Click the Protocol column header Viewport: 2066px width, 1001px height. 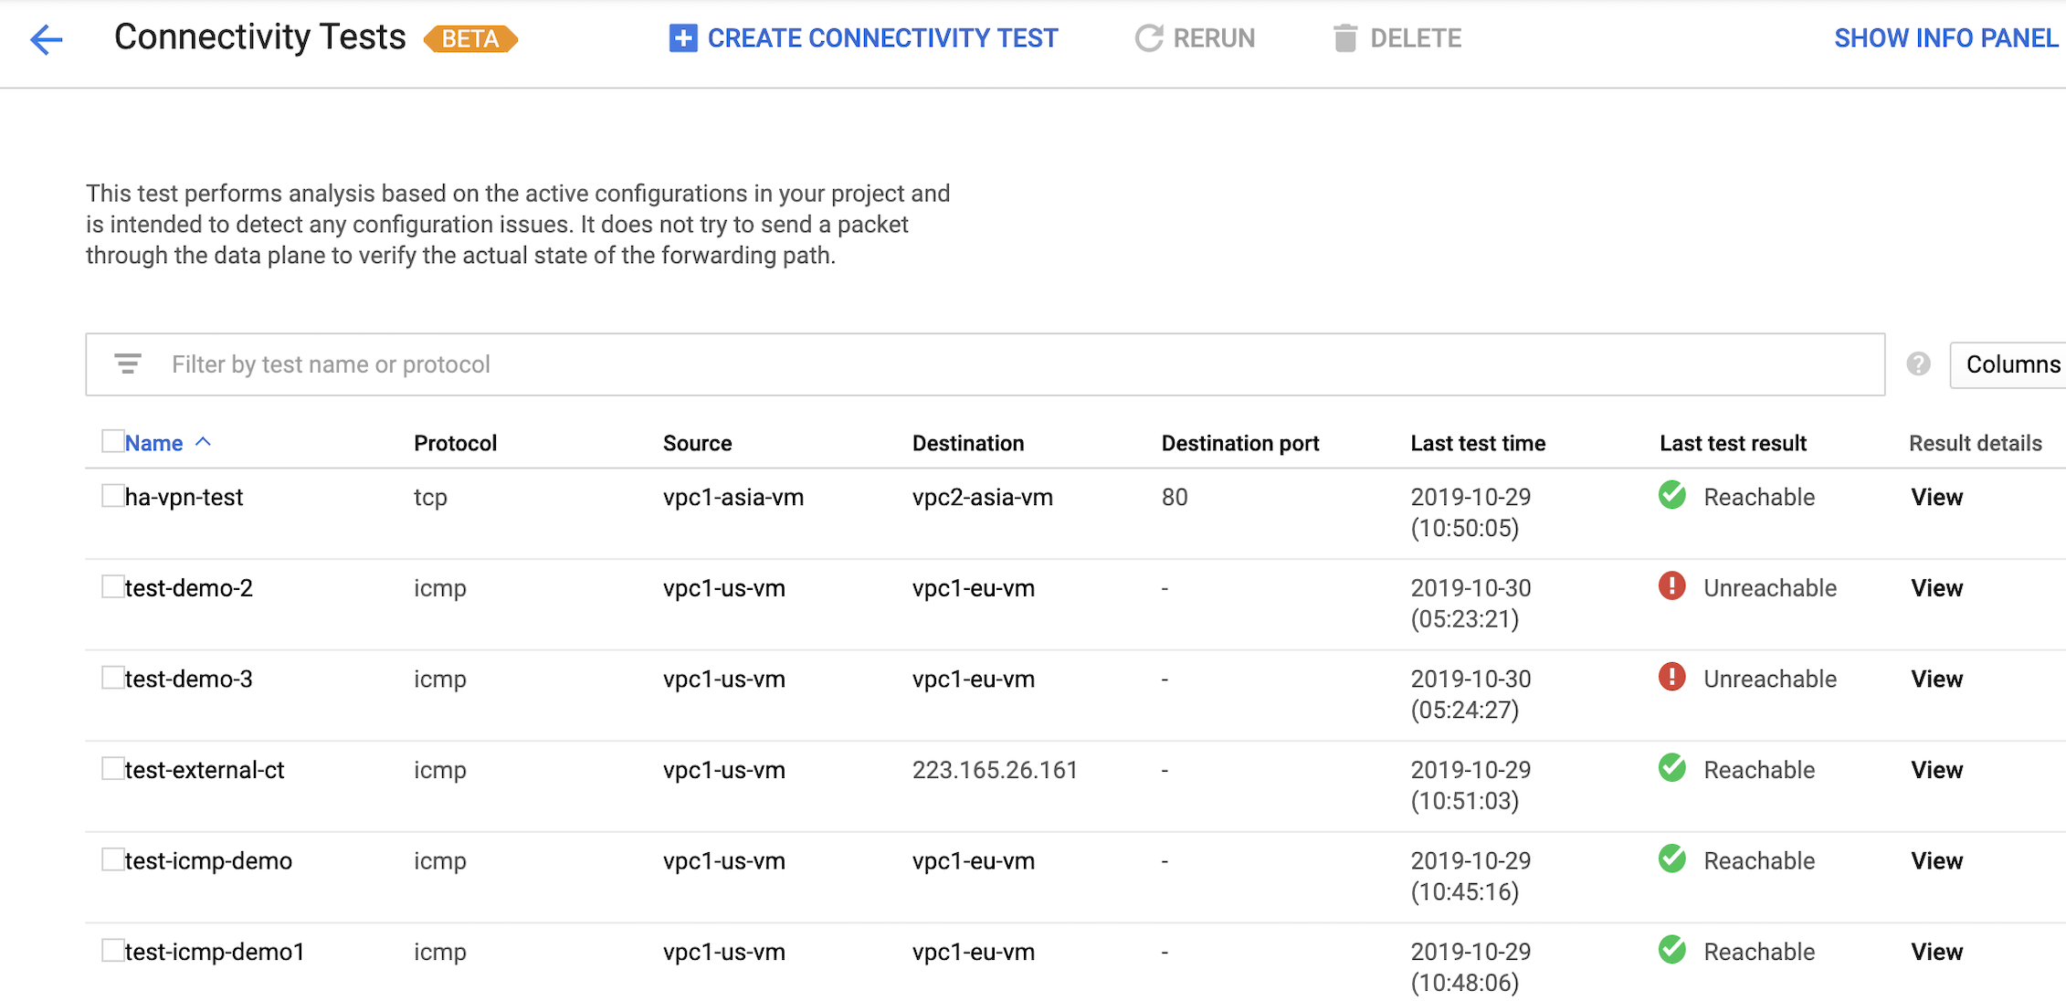[x=455, y=443]
